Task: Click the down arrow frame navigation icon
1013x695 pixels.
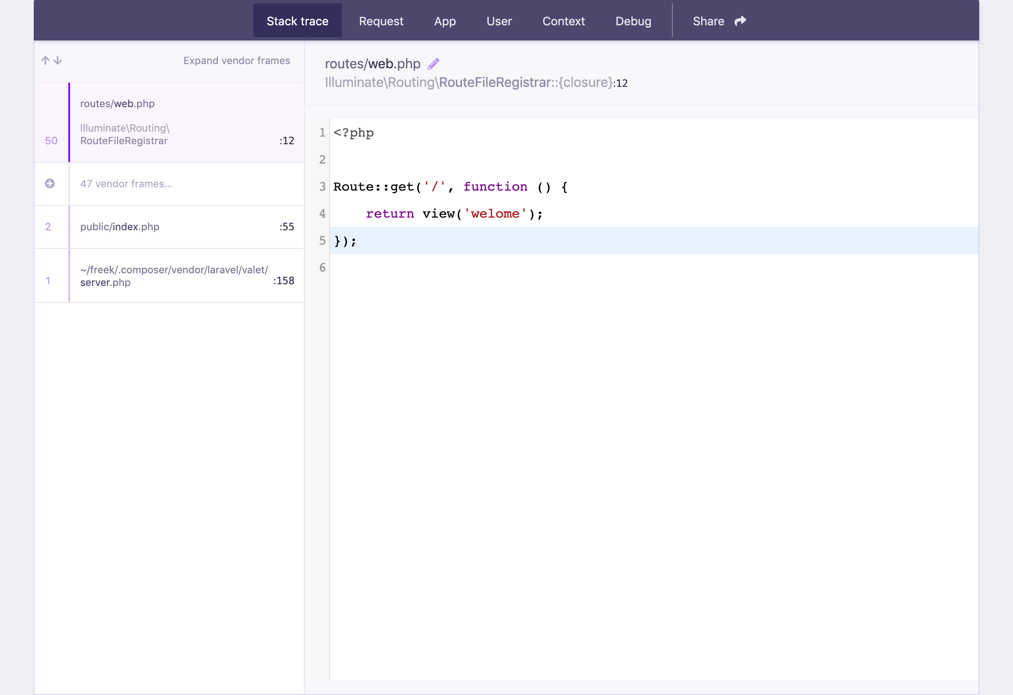Action: pos(57,61)
